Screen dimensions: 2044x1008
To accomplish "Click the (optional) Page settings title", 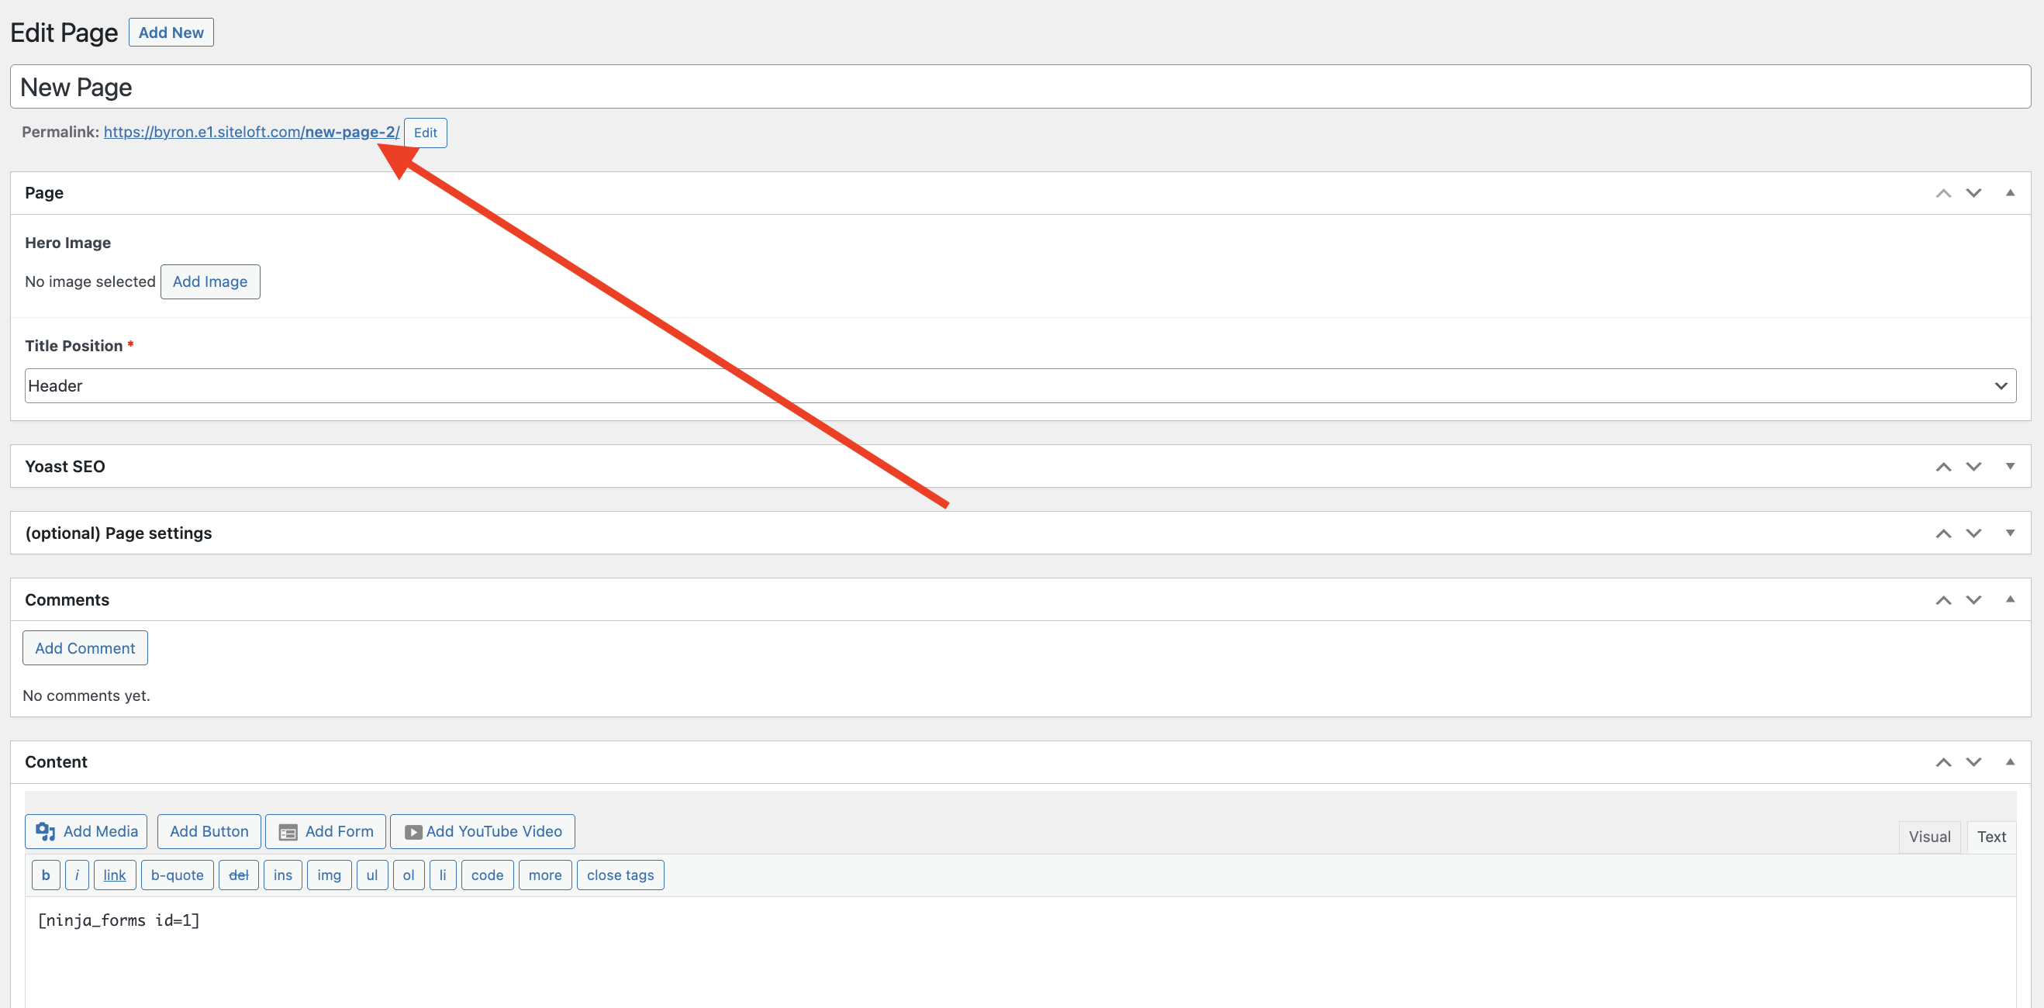I will click(x=118, y=533).
